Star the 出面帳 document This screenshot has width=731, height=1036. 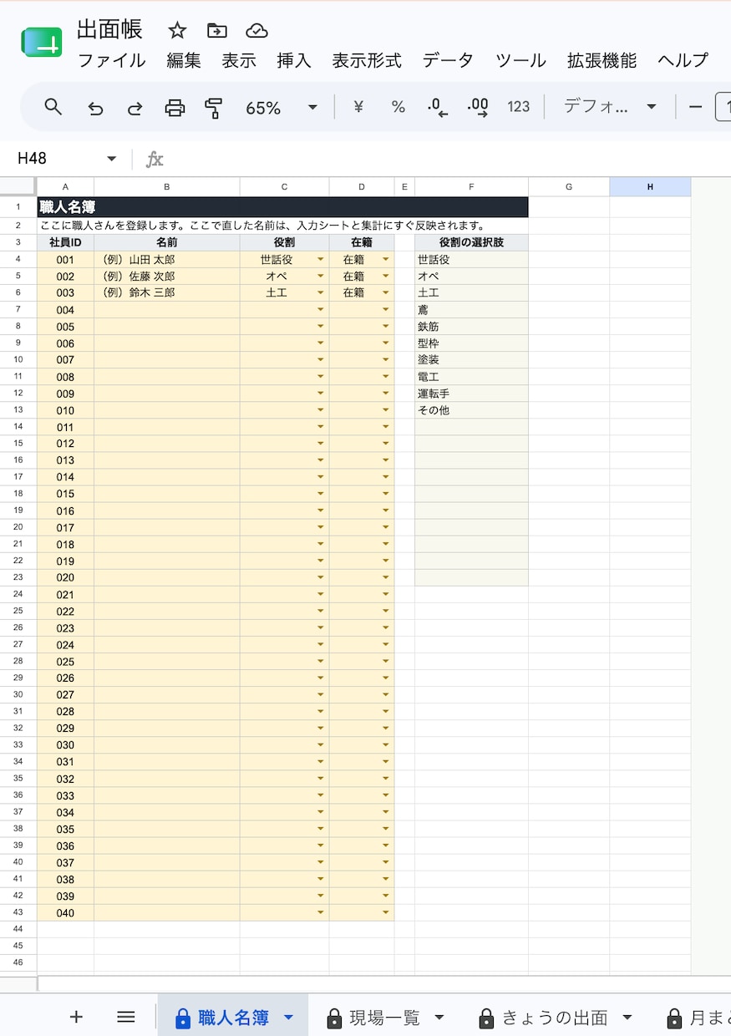tap(177, 31)
